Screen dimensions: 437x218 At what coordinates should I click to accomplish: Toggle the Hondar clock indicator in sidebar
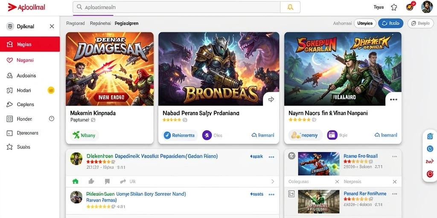tap(52, 119)
